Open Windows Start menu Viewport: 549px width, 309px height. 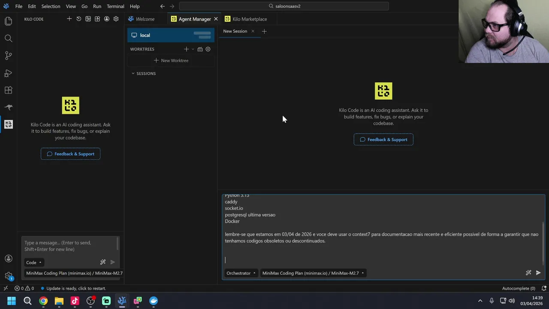[x=12, y=301]
